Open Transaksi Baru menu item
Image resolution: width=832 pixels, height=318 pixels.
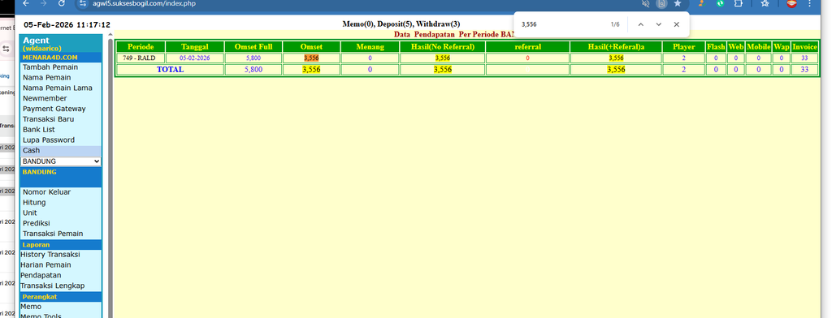48,119
